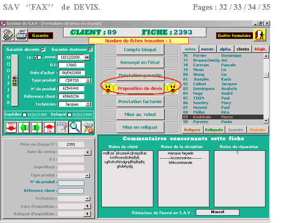Click the Prestation facturée button
This screenshot has height=223, width=290.
coord(140,102)
